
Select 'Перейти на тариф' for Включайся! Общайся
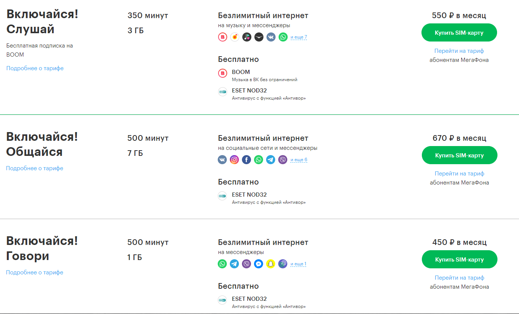(x=459, y=174)
